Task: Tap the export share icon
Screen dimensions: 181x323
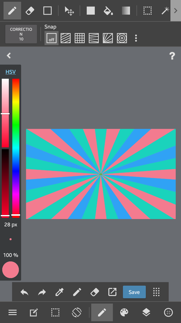Action: tap(112, 292)
